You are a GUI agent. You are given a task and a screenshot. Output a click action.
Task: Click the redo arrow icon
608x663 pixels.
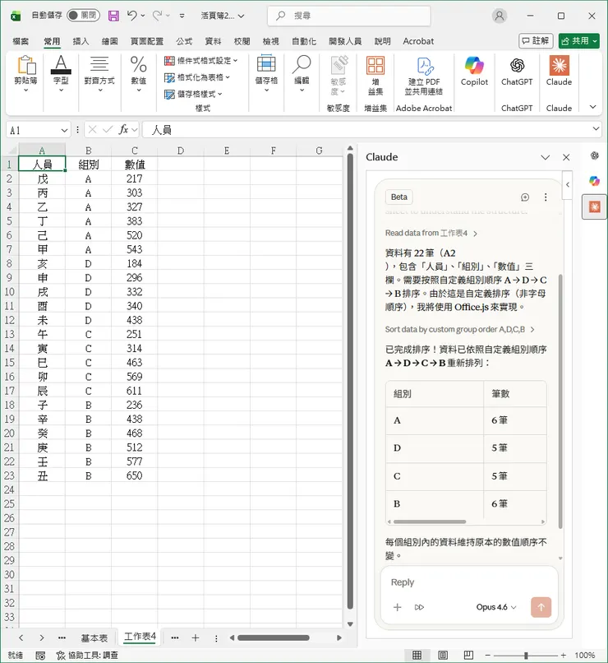157,16
